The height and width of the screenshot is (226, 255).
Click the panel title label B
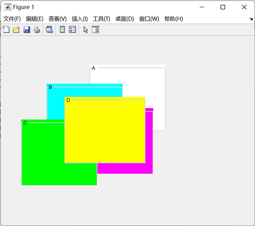pyautogui.click(x=50, y=87)
